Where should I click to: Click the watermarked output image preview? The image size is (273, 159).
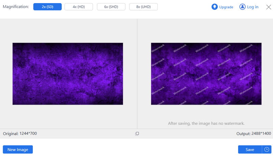pos(206,74)
